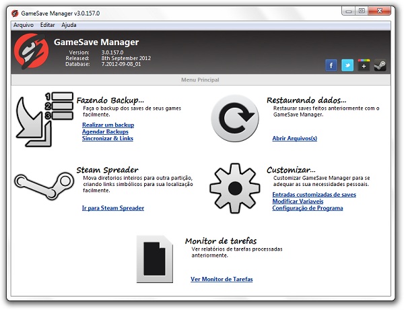Open the Google Plus icon
Viewport: 404px width, 310px height.
(364, 65)
